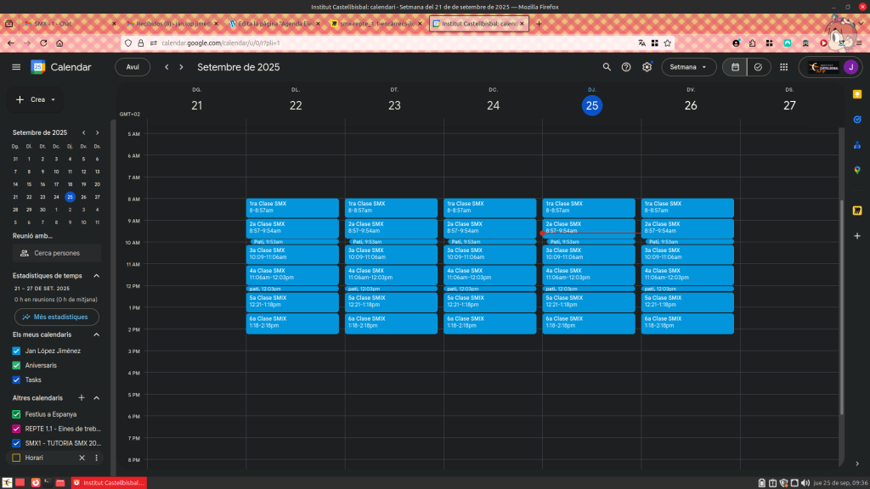Click the Avui button
Viewport: 870px width, 489px height.
[133, 67]
